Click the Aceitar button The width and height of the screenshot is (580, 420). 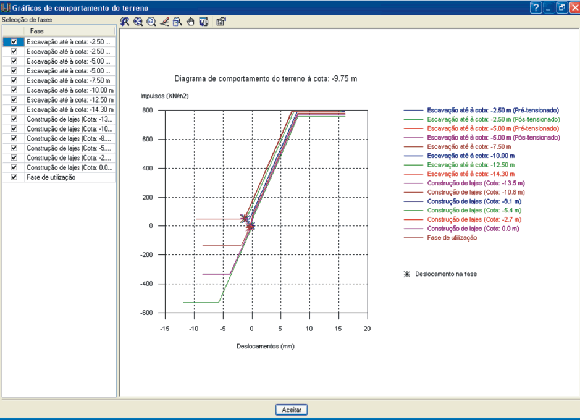click(290, 409)
